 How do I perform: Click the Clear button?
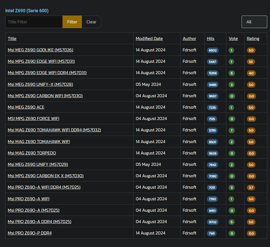[91, 22]
